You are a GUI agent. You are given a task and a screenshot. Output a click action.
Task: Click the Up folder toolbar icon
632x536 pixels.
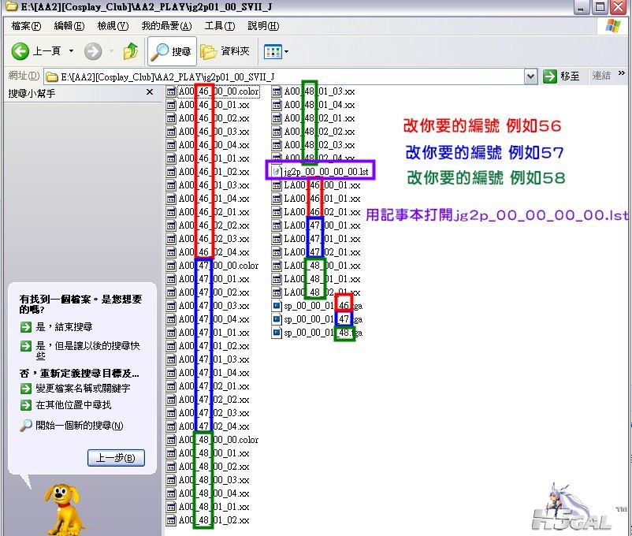[x=130, y=51]
